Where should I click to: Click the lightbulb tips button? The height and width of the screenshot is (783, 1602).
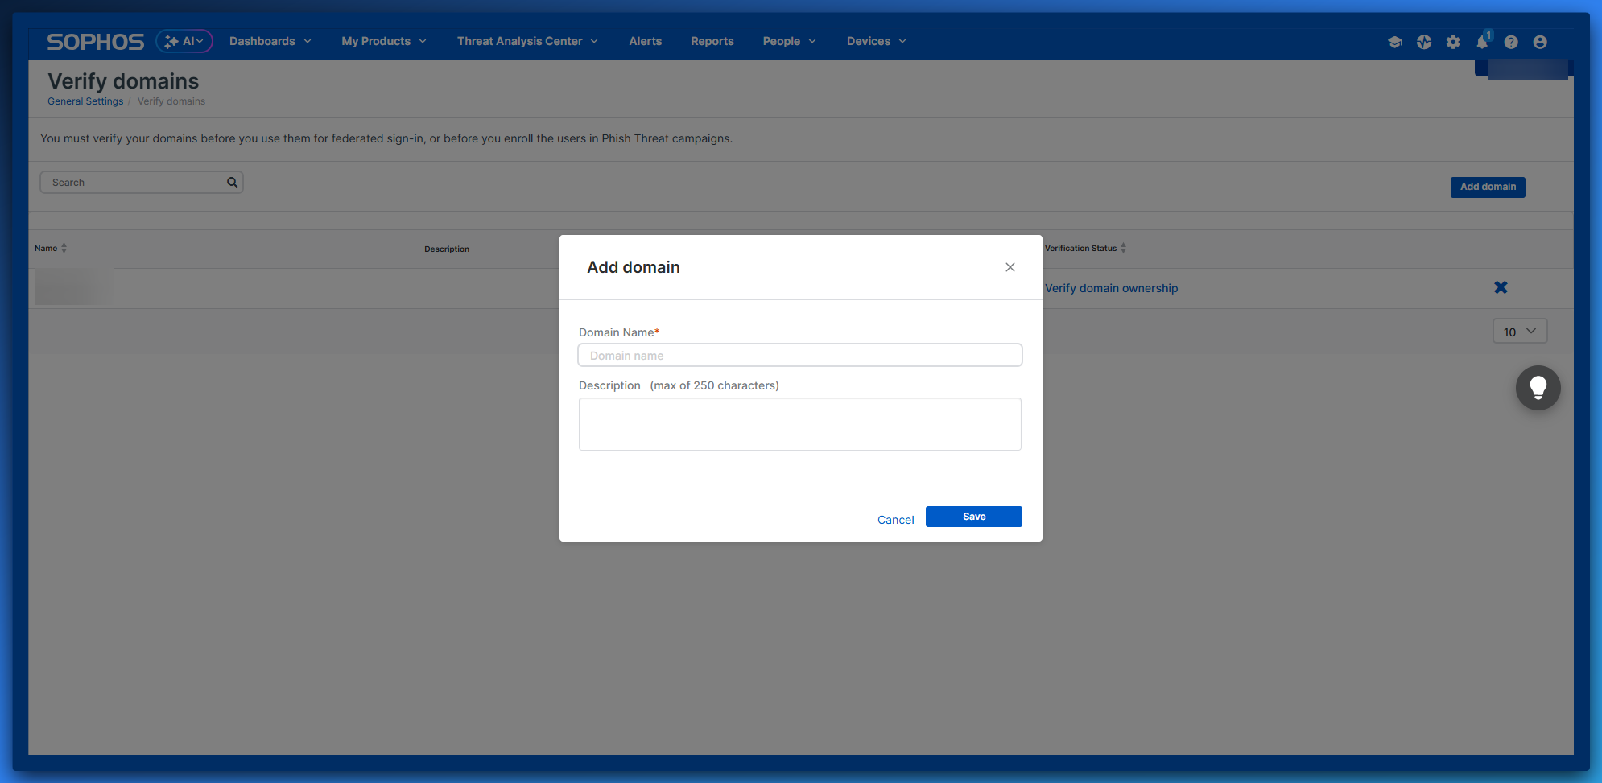click(x=1538, y=388)
